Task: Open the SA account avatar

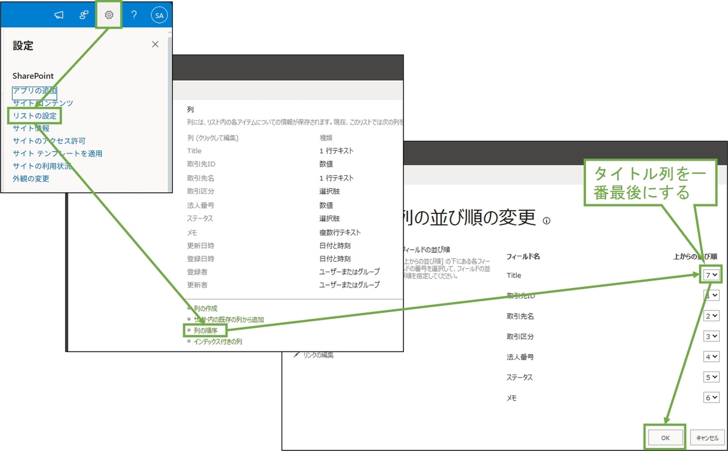Action: (159, 15)
